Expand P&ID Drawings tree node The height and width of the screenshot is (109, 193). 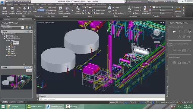click(x=5, y=36)
